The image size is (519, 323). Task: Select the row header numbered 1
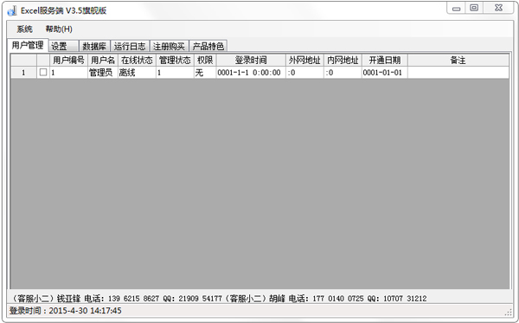tap(23, 73)
